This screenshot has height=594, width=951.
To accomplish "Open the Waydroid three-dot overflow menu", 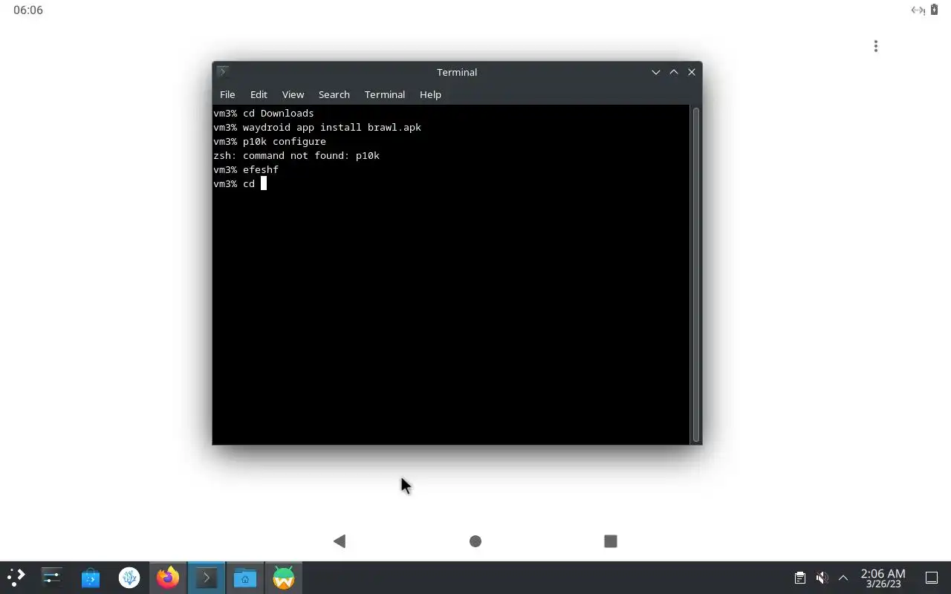I will coord(876,46).
